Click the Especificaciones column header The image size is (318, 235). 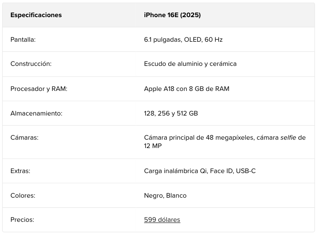[36, 15]
